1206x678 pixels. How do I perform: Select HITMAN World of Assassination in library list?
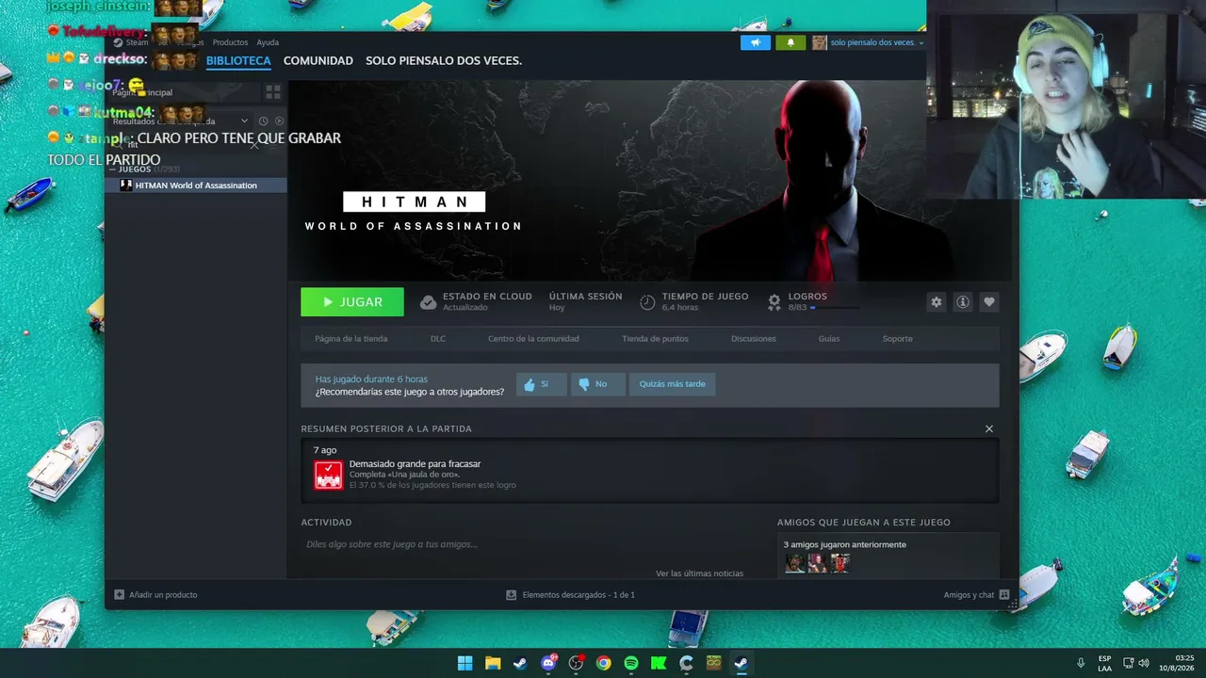196,186
